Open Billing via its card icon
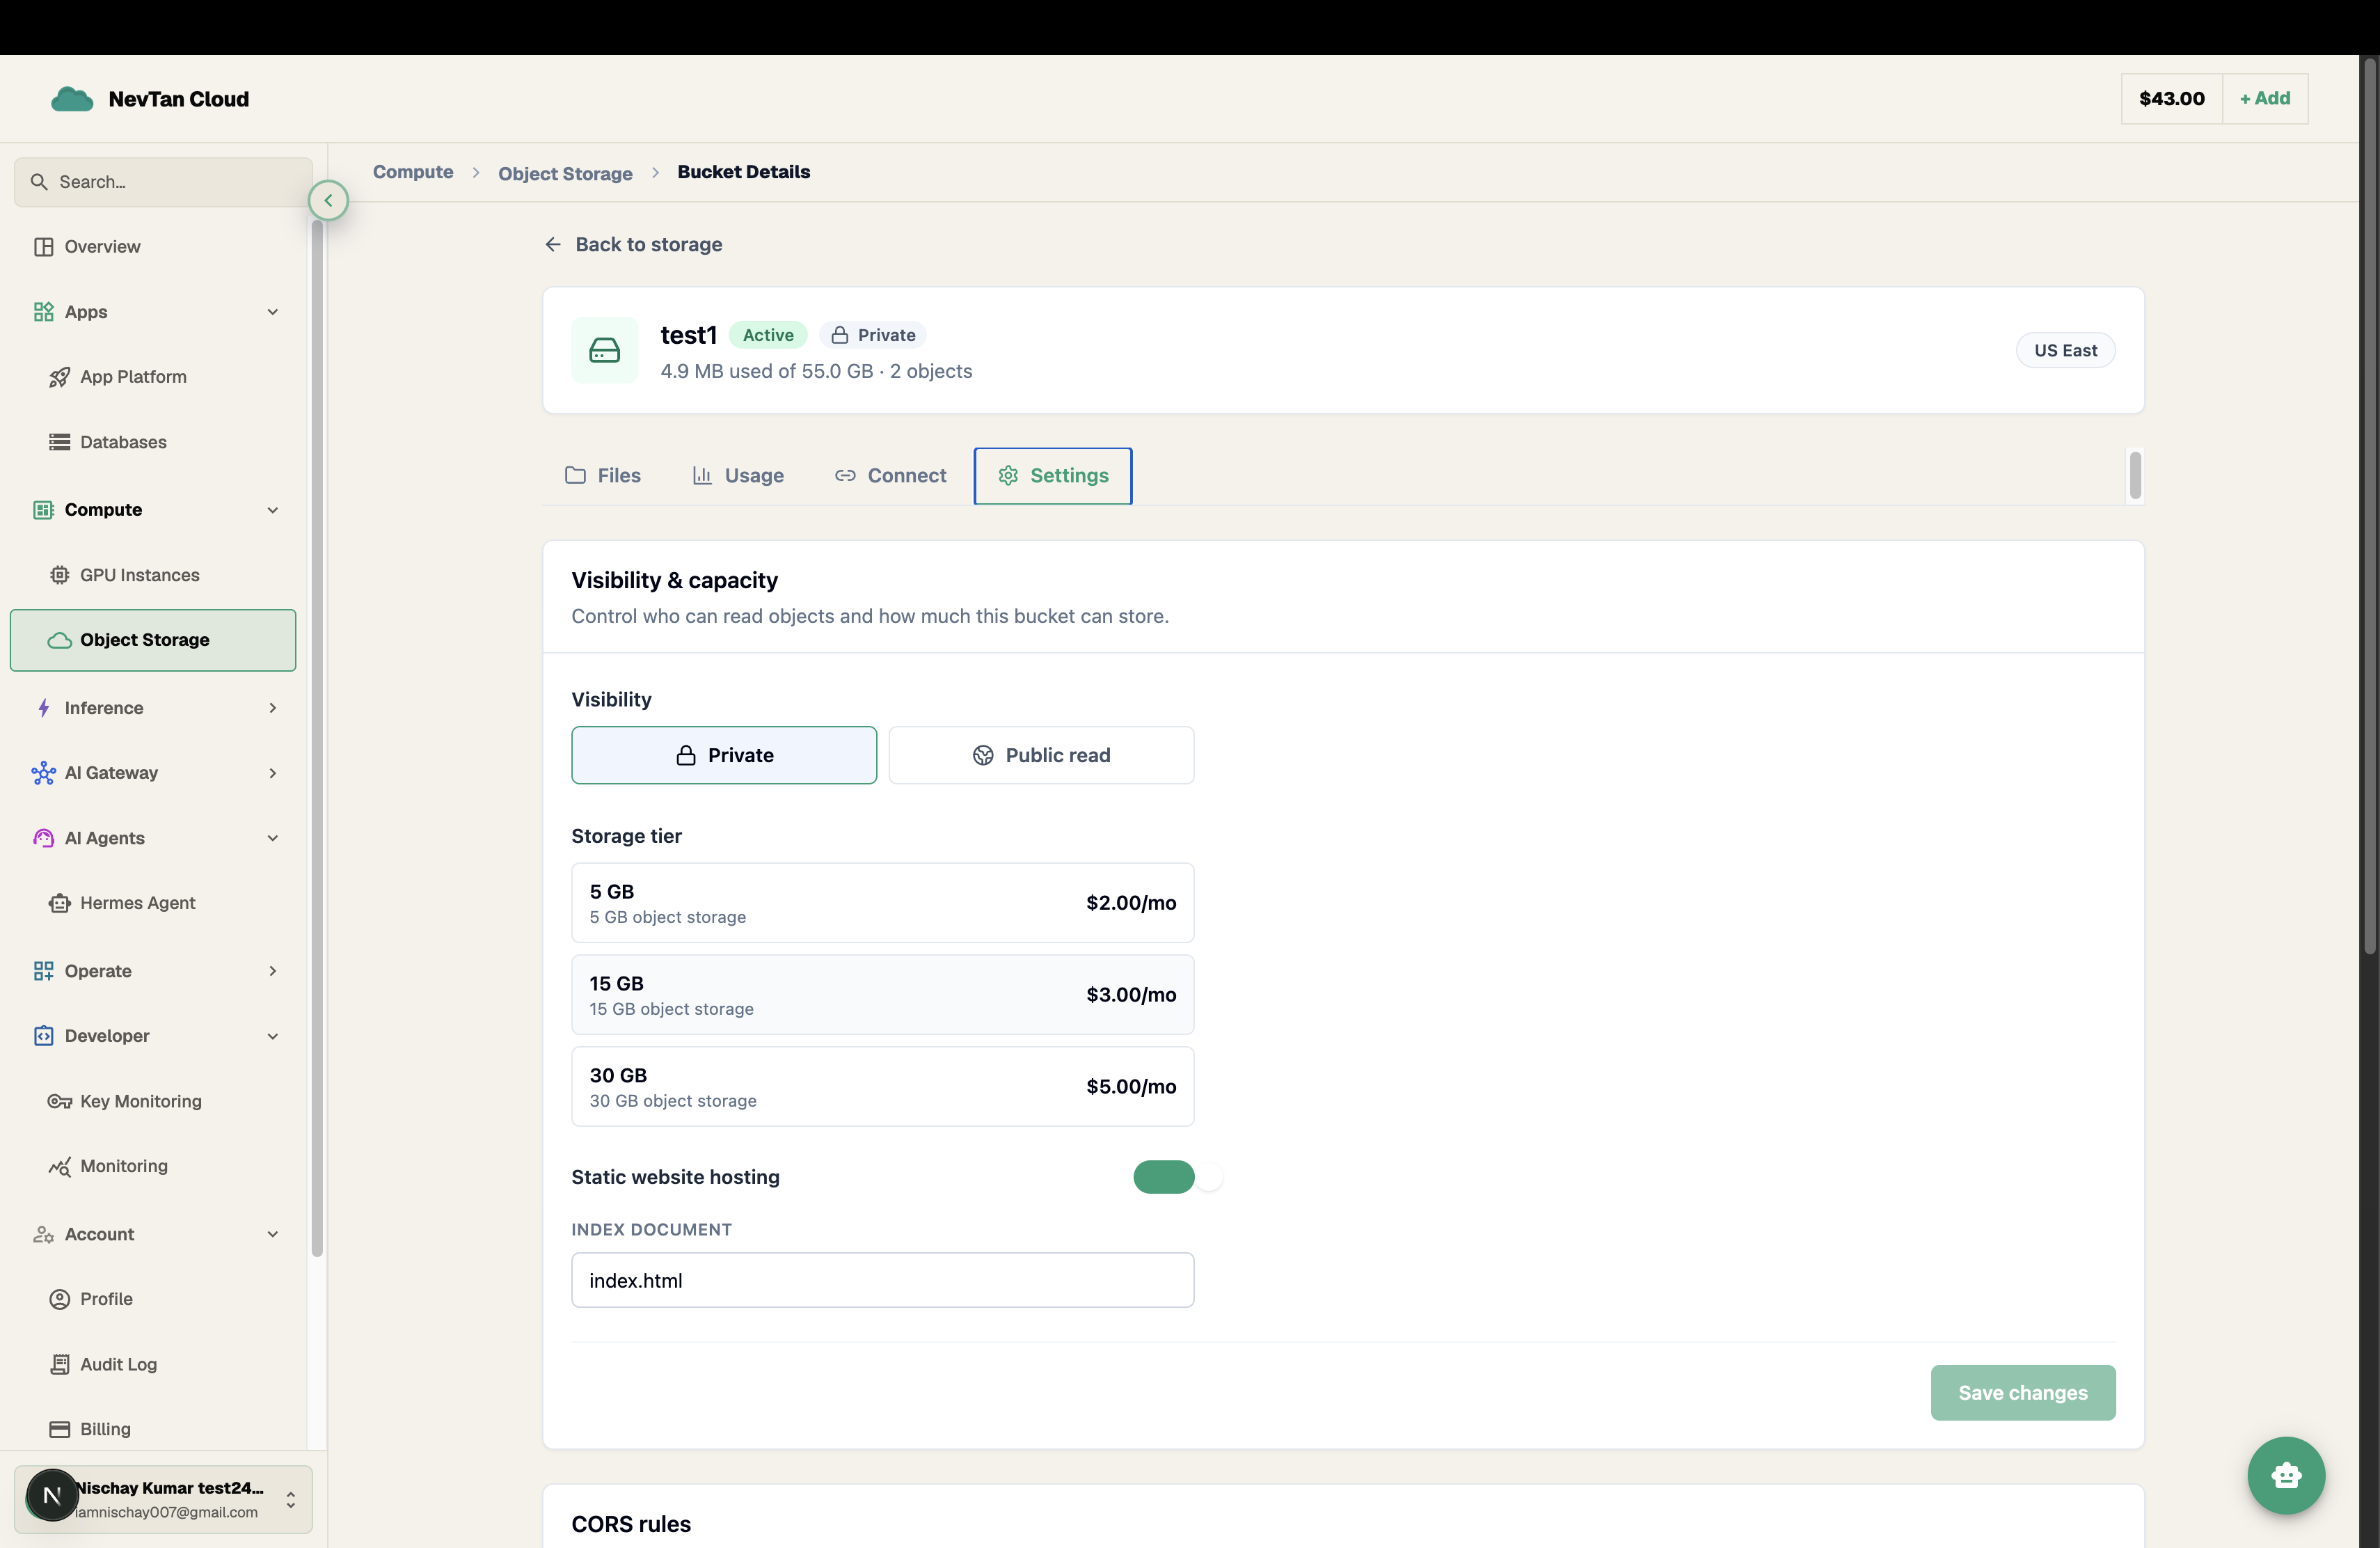The image size is (2380, 1548). [x=59, y=1429]
